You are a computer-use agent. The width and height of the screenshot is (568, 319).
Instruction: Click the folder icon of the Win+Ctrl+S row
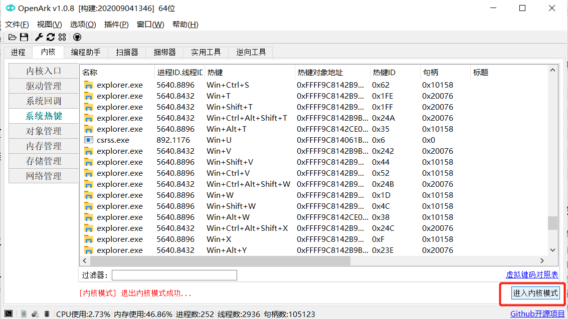pos(89,85)
